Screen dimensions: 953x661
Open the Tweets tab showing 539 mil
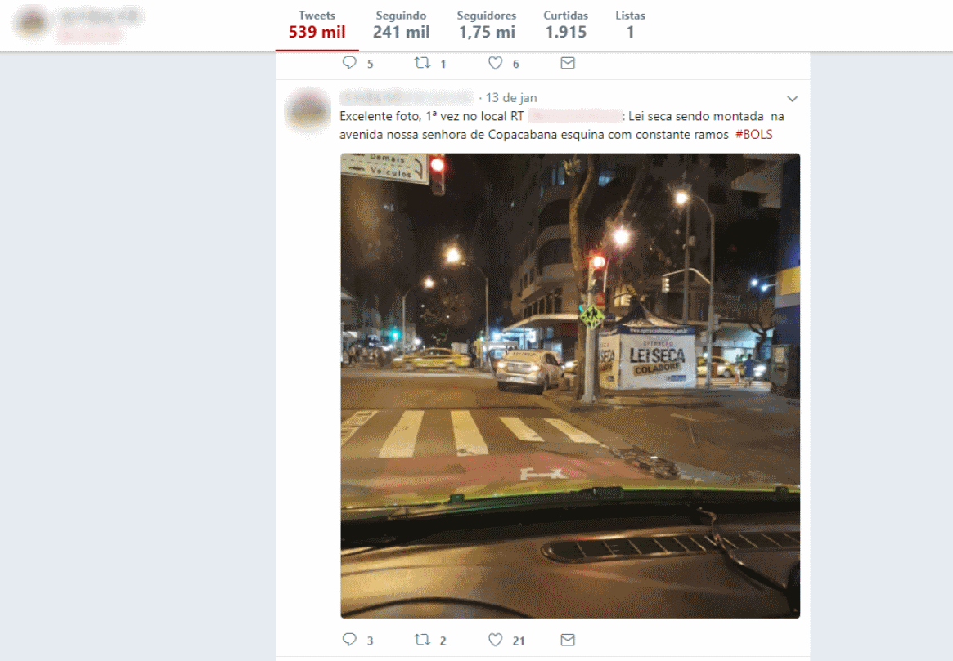(x=317, y=25)
